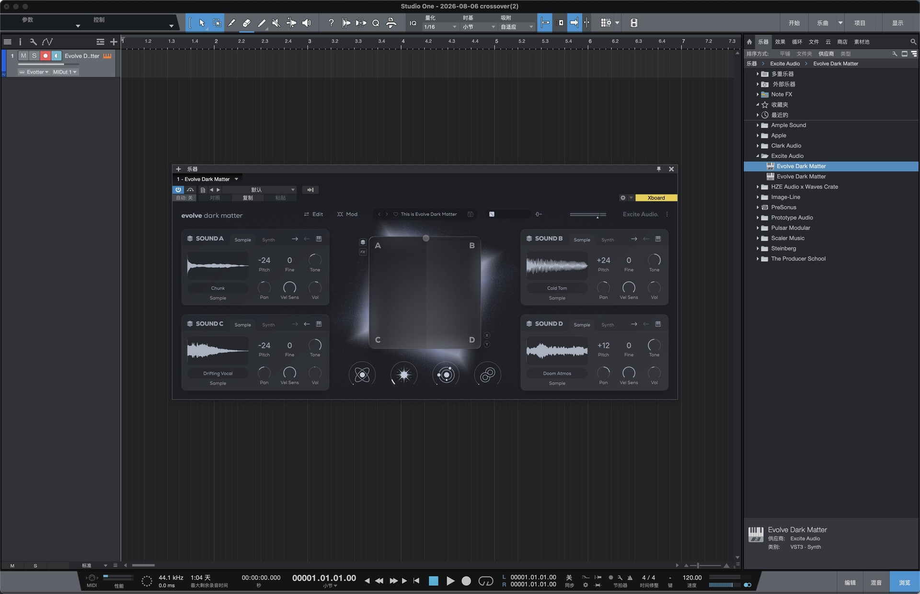
Task: Click Edit button in Evolve
Action: click(313, 214)
